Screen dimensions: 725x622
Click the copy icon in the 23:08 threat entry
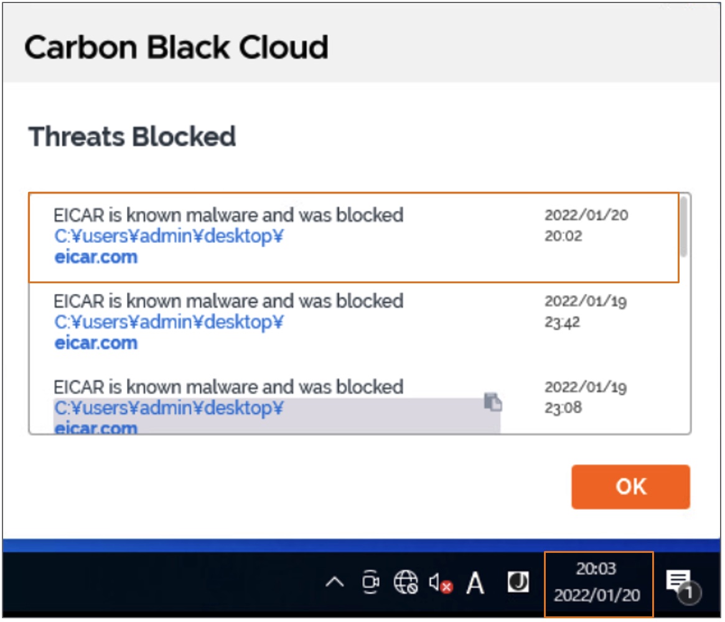493,402
